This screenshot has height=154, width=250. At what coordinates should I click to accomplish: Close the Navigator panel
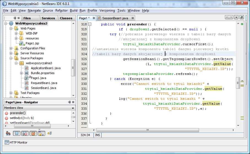(x=73, y=102)
